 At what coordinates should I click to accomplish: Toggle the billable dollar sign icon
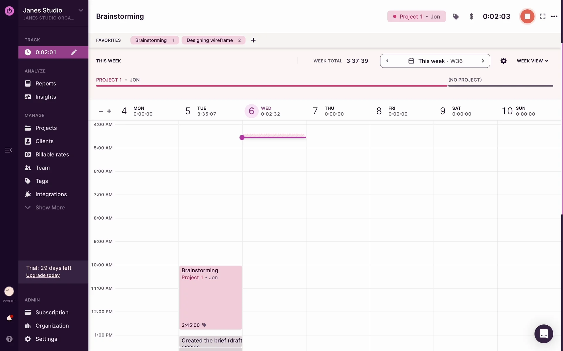click(471, 17)
